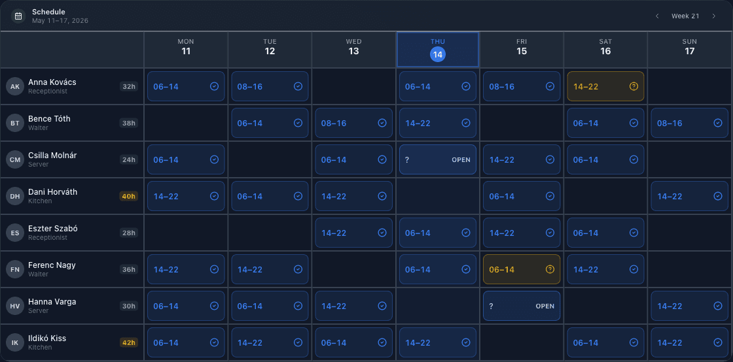Open Hanna Varga Monday 06–14 shift

(186, 306)
